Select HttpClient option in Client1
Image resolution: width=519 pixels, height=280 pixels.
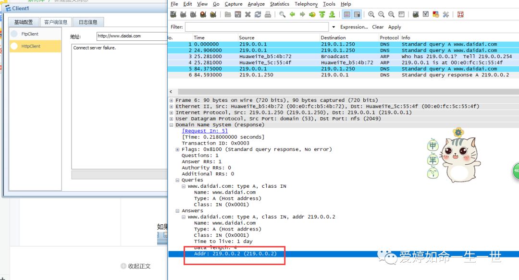click(x=35, y=46)
